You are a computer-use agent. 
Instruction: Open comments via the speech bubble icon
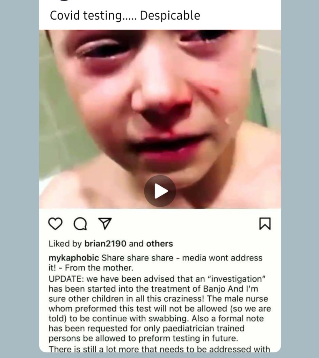pyautogui.click(x=80, y=223)
